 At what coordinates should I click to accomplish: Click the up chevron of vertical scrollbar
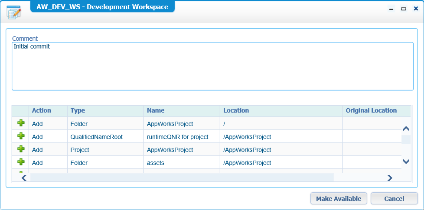pos(406,129)
